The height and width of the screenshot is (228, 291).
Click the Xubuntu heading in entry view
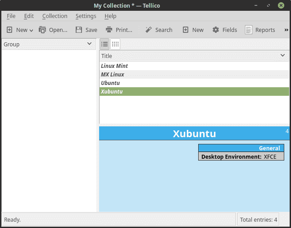pos(194,134)
